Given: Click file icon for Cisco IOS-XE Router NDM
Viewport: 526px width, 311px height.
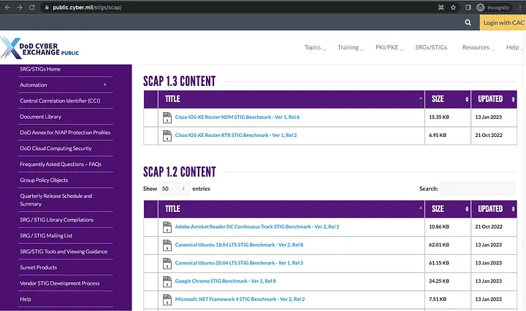Looking at the screenshot, I should [x=167, y=117].
